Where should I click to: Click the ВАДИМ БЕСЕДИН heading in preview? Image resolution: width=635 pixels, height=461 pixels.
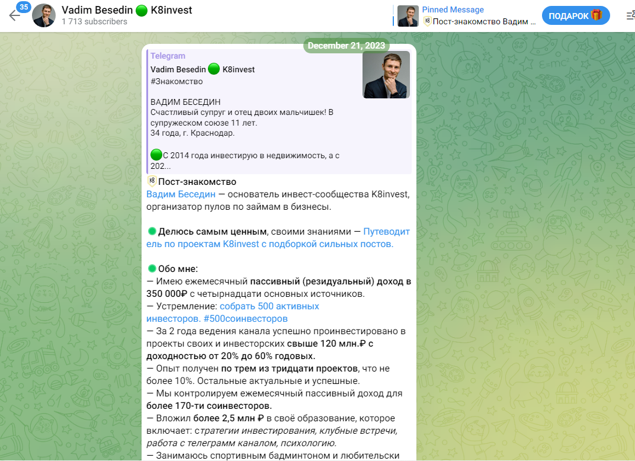[x=185, y=102]
